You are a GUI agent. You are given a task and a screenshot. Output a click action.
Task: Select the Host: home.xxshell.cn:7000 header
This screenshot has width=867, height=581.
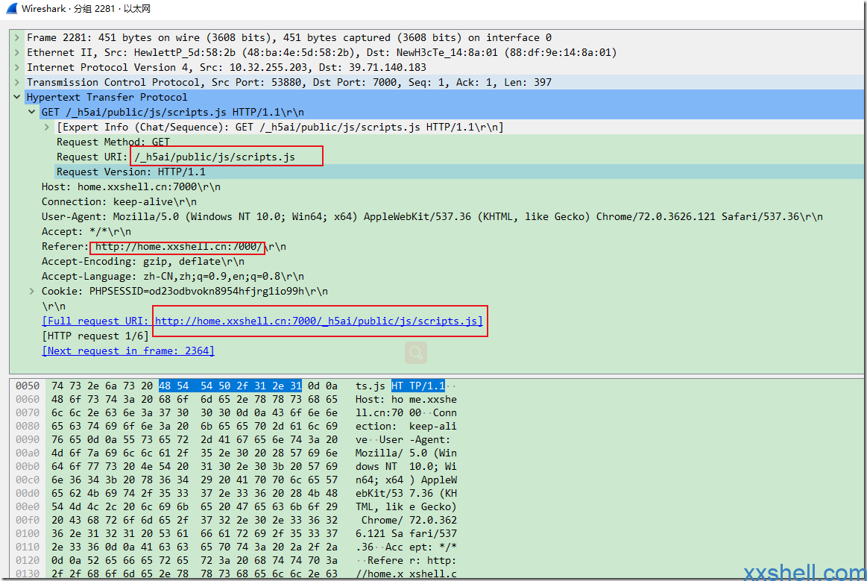tap(131, 187)
